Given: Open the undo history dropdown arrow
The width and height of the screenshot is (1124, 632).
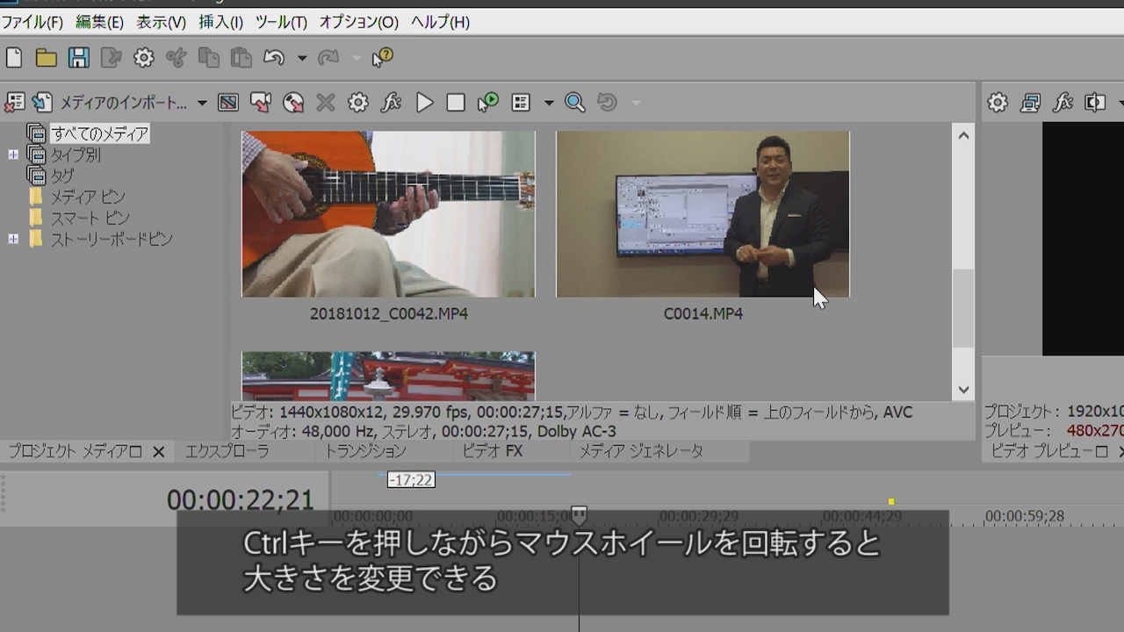Looking at the screenshot, I should pos(301,58).
